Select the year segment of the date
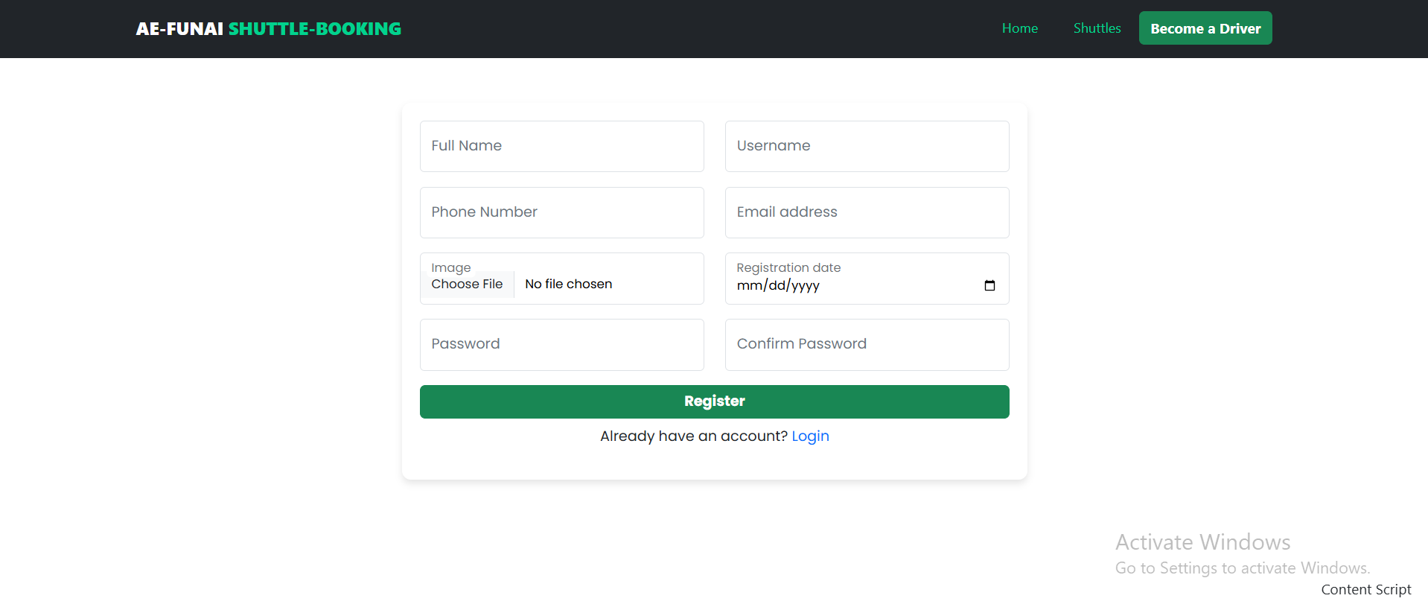Screen dimensions: 1428x610 [806, 286]
